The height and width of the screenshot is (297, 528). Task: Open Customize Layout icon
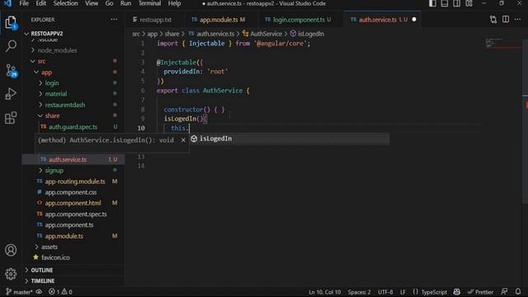coord(469,3)
